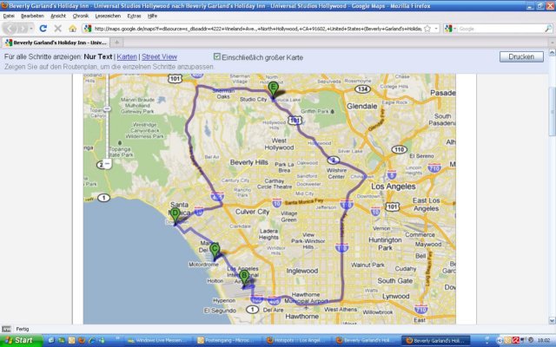Expand hidden quick launch icons chevron
The image size is (556, 347).
point(117,339)
